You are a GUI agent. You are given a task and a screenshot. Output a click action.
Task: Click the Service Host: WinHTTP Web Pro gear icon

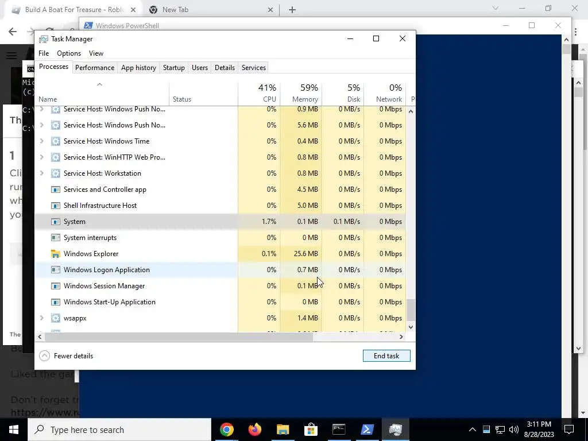[x=56, y=157]
